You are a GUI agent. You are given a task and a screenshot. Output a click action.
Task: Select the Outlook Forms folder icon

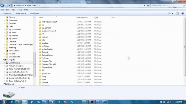40,55
